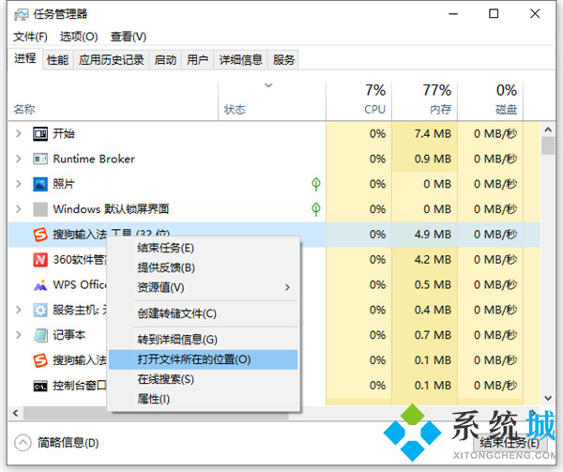
Task: Open the 选项(O) menu
Action: (79, 37)
